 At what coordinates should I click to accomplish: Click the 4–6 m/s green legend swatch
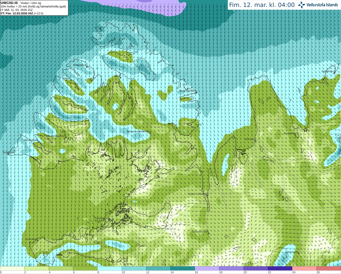tap(61, 268)
